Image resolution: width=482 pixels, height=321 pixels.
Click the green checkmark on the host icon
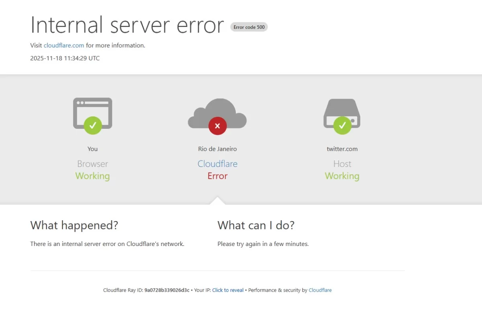tap(342, 124)
